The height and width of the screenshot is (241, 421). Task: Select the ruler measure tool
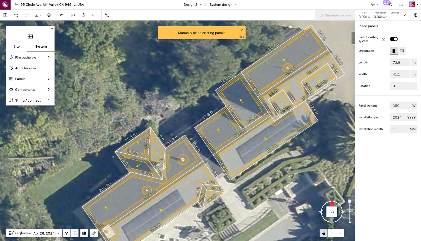pyautogui.click(x=94, y=233)
